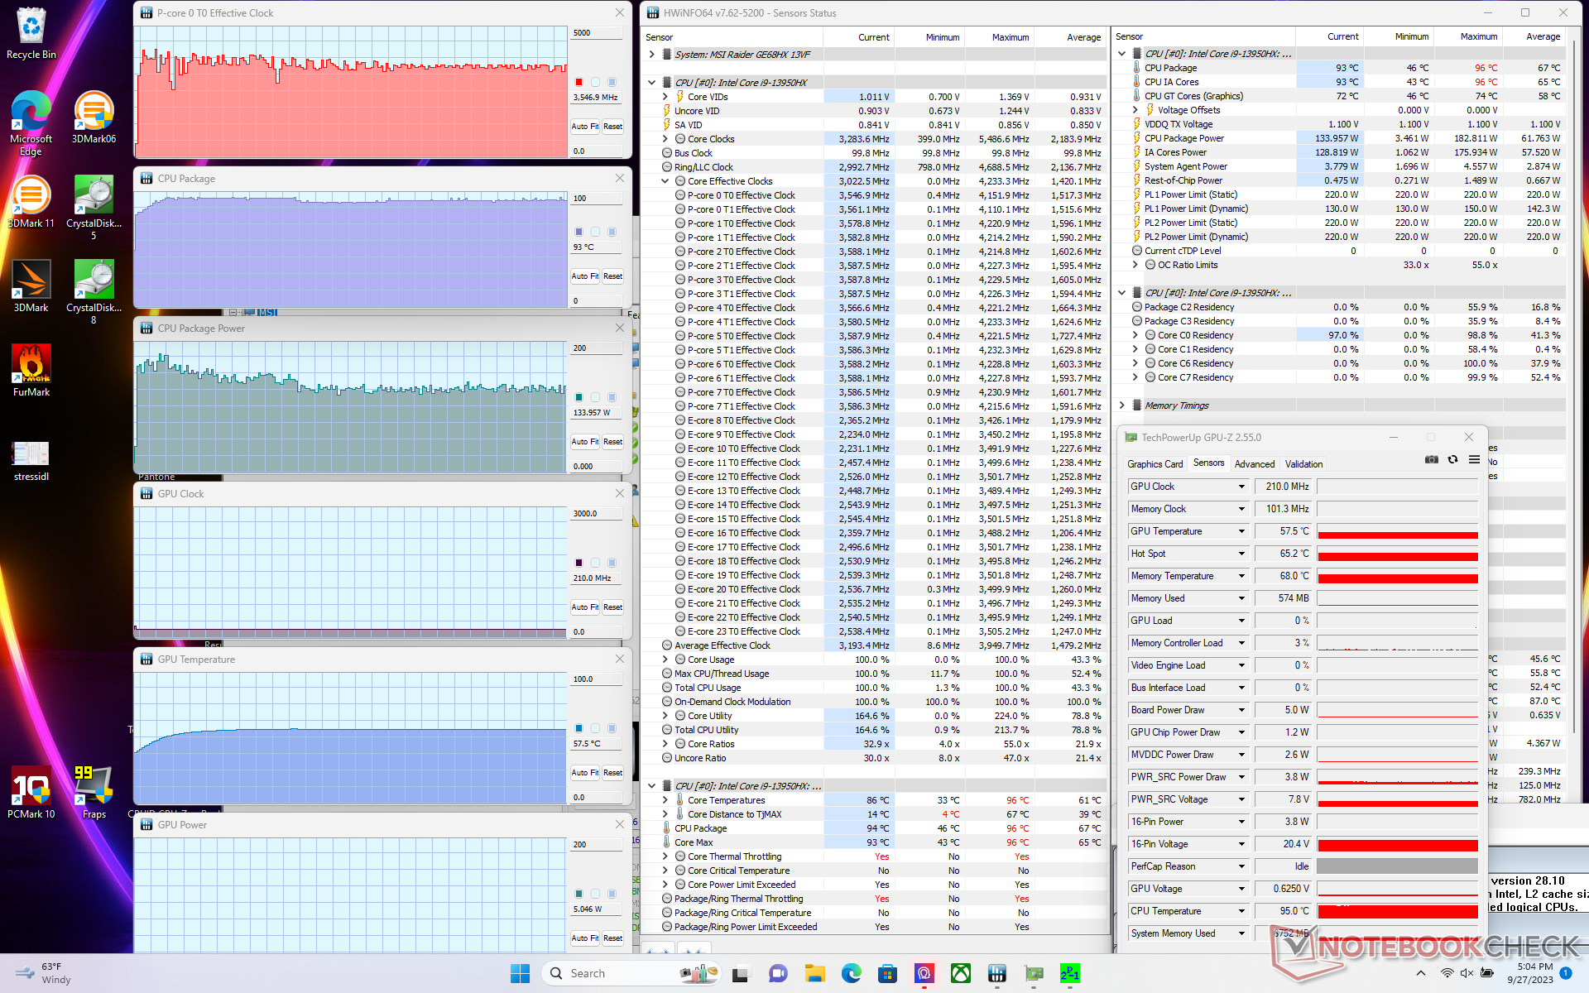Edit the 5000 max value field in P-core graph
Screen dimensions: 1589x993
point(596,33)
